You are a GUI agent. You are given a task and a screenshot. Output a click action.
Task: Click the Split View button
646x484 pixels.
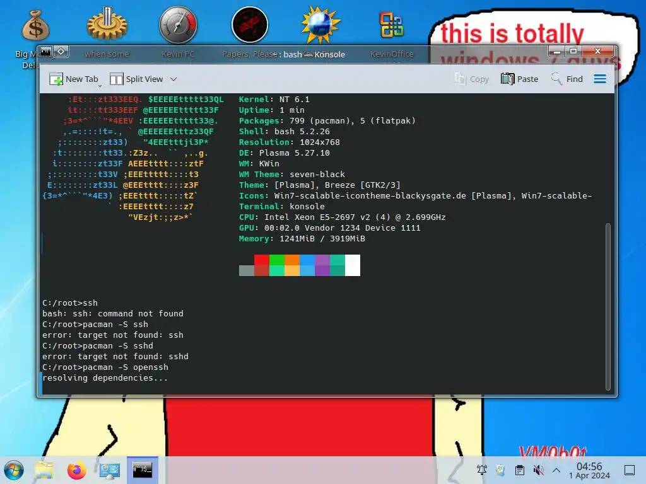tap(137, 79)
